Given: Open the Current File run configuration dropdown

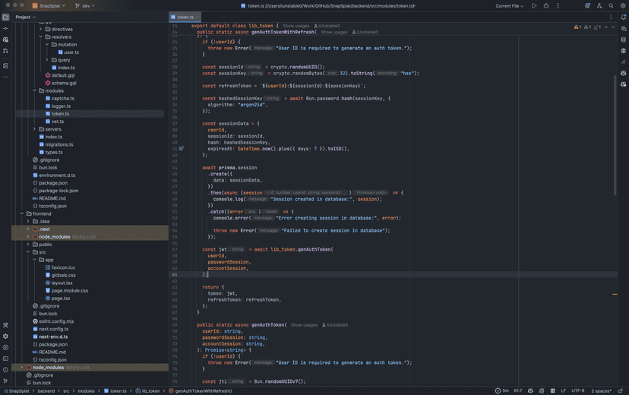Looking at the screenshot, I should [510, 5].
